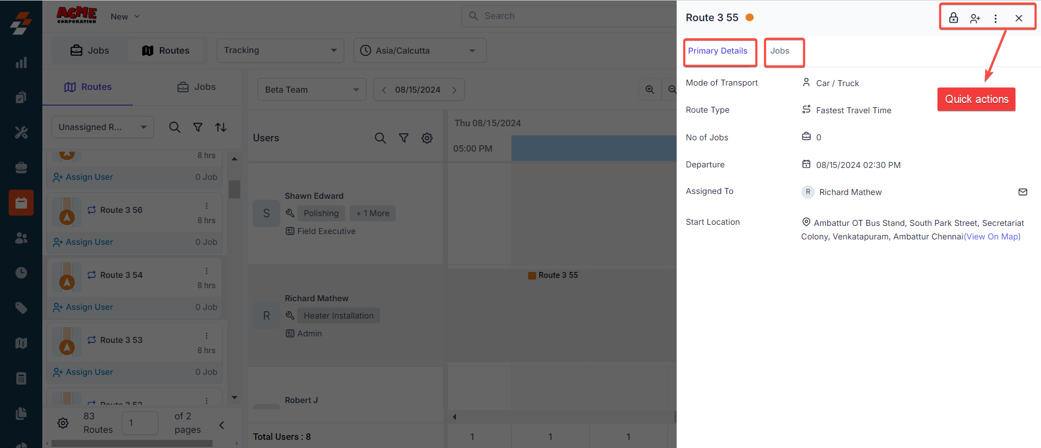
Task: Open the Users settings gear icon
Action: point(427,138)
